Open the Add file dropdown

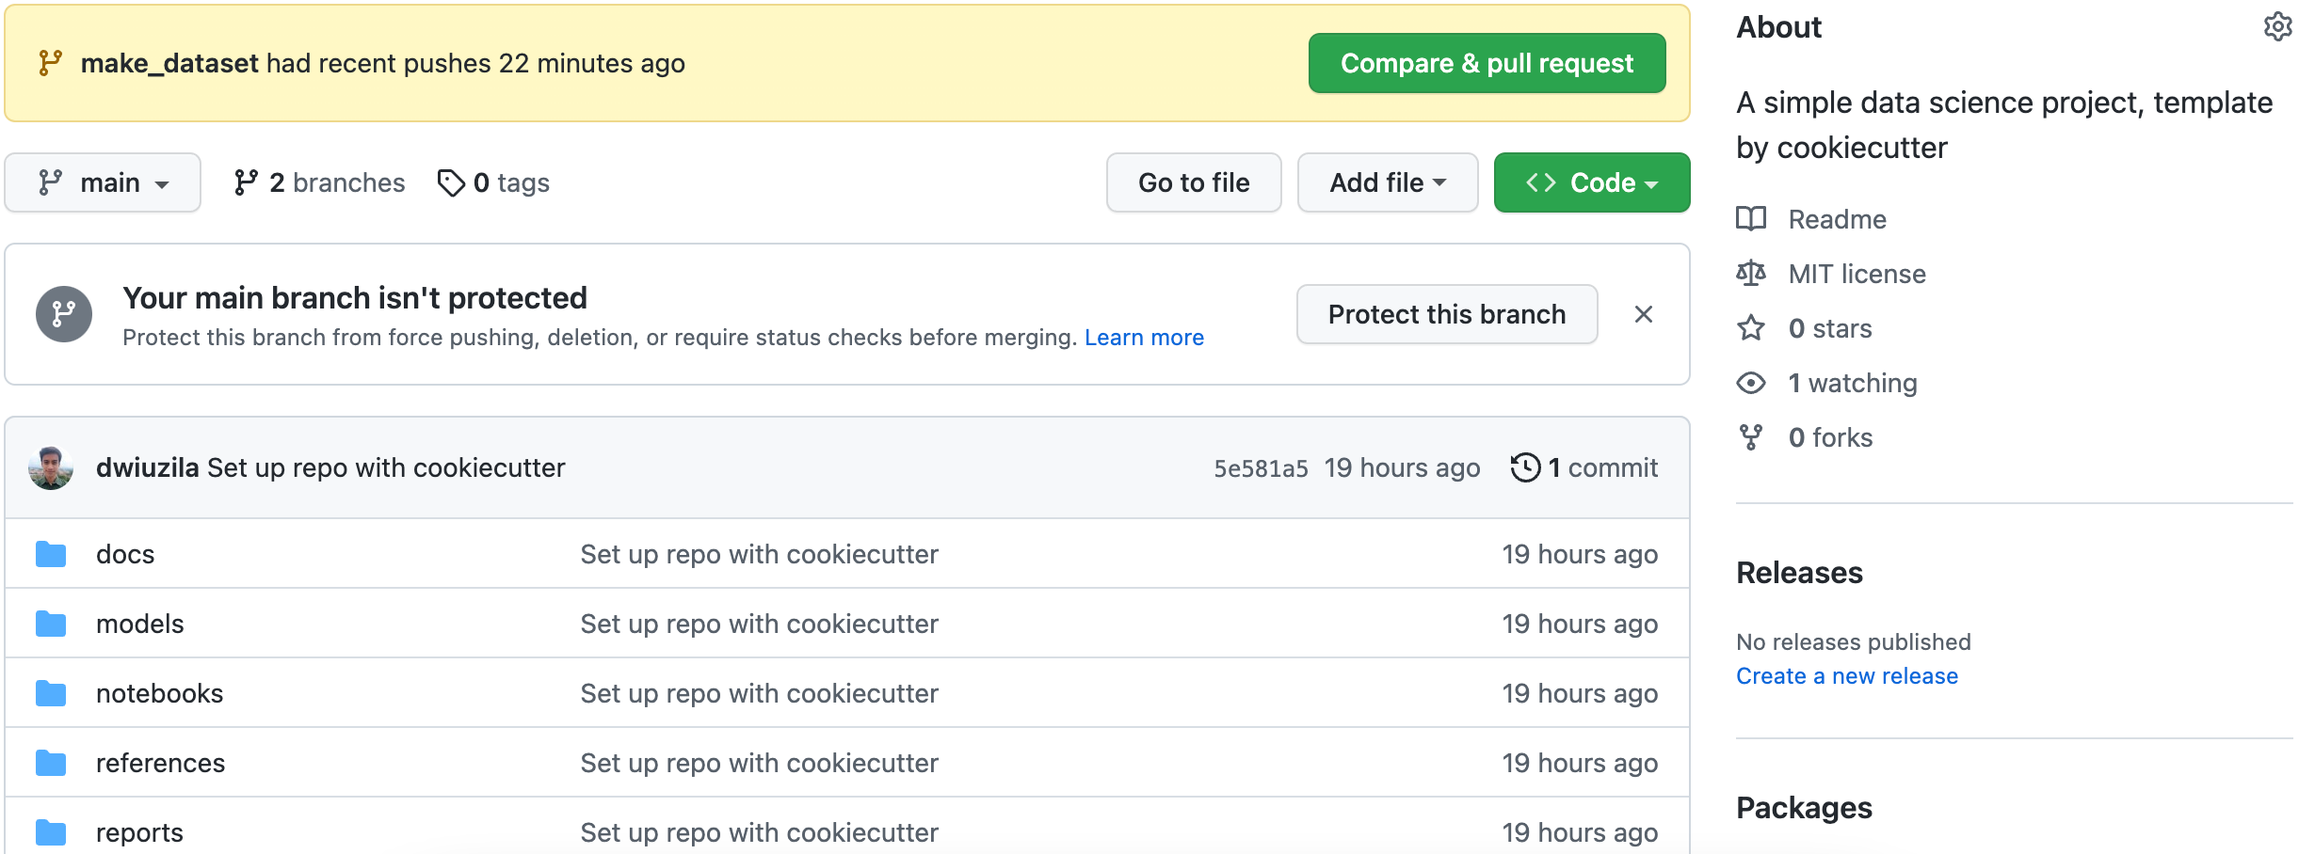click(x=1387, y=182)
